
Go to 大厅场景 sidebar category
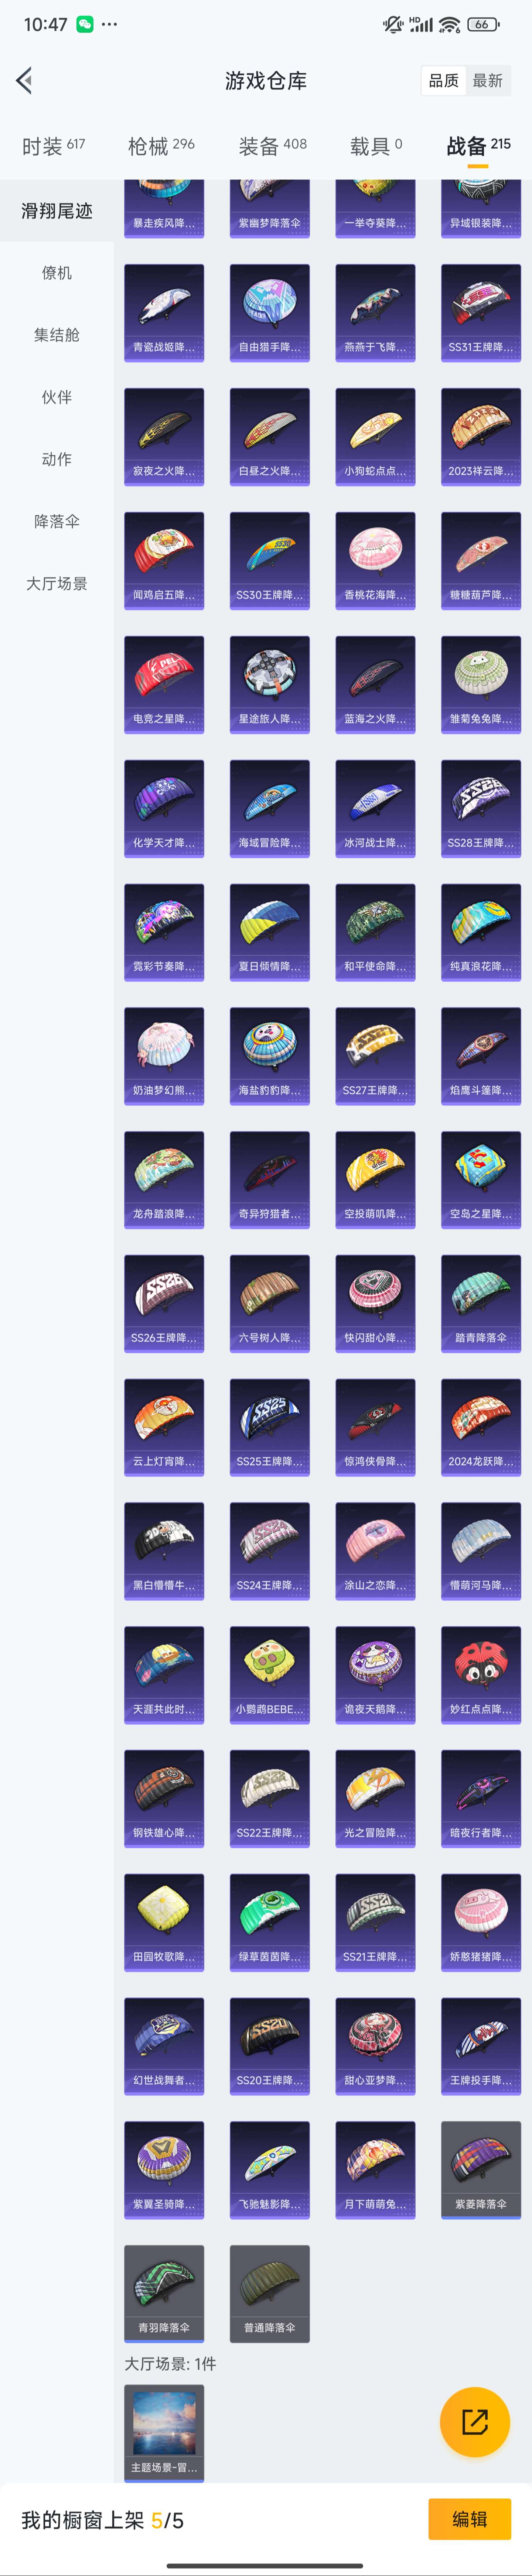coord(57,583)
